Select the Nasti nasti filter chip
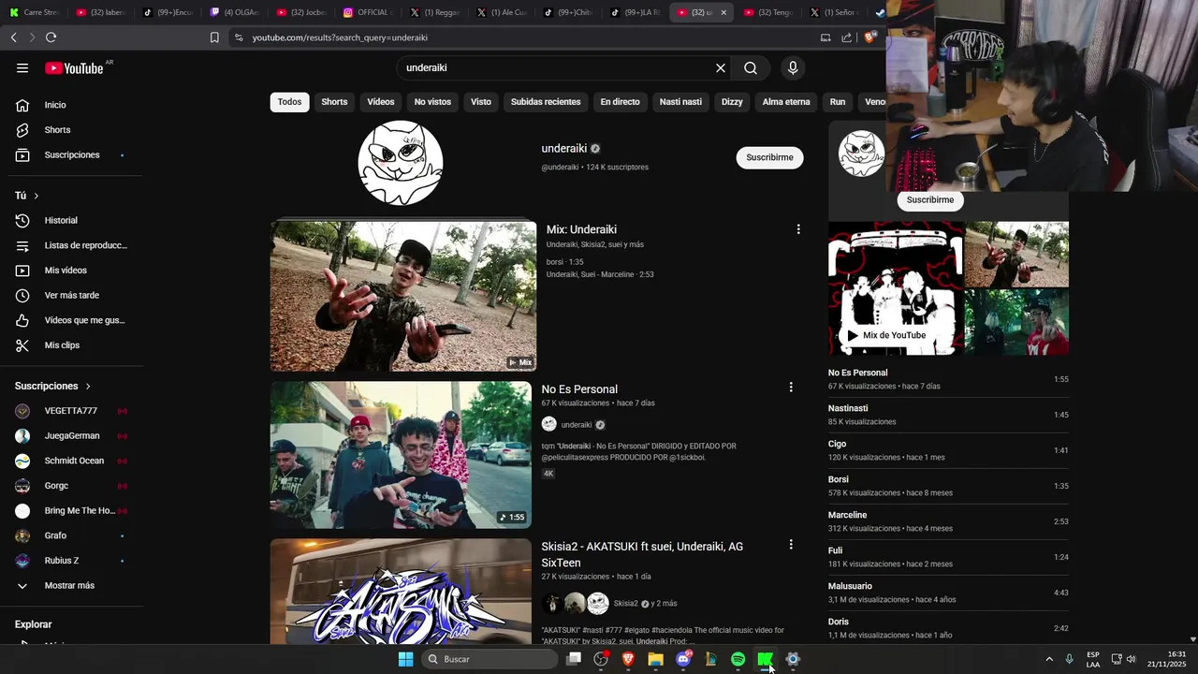 coord(680,102)
